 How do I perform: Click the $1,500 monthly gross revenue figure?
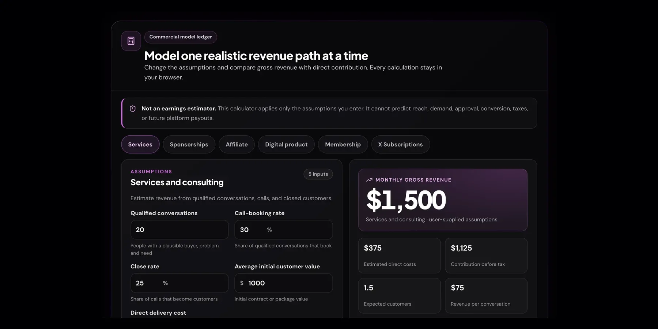406,200
